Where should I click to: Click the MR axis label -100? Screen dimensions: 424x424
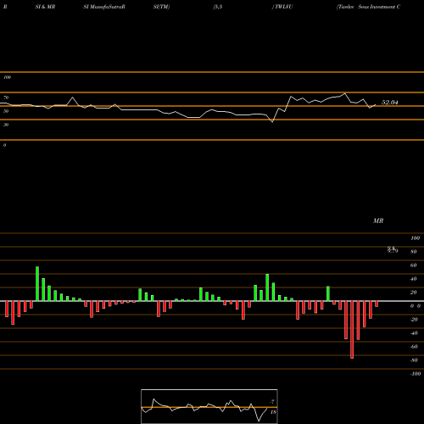[x=416, y=374]
